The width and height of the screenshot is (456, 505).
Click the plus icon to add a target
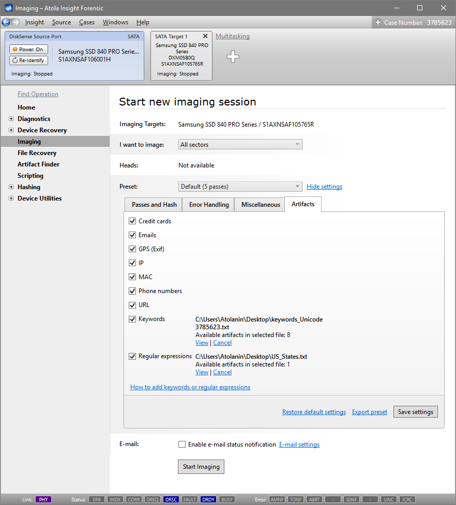(x=233, y=57)
